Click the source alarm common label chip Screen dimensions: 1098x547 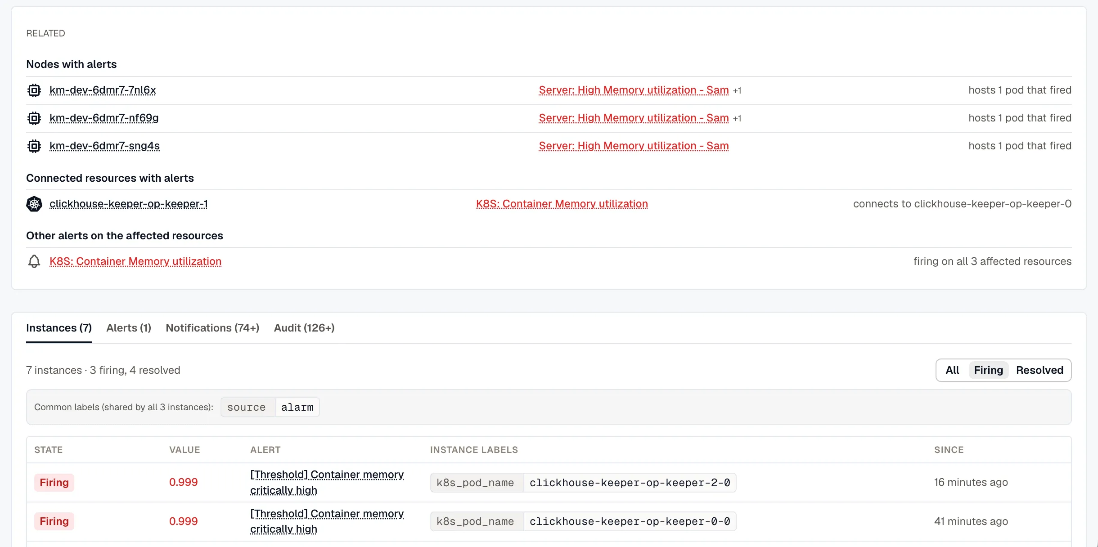point(270,407)
